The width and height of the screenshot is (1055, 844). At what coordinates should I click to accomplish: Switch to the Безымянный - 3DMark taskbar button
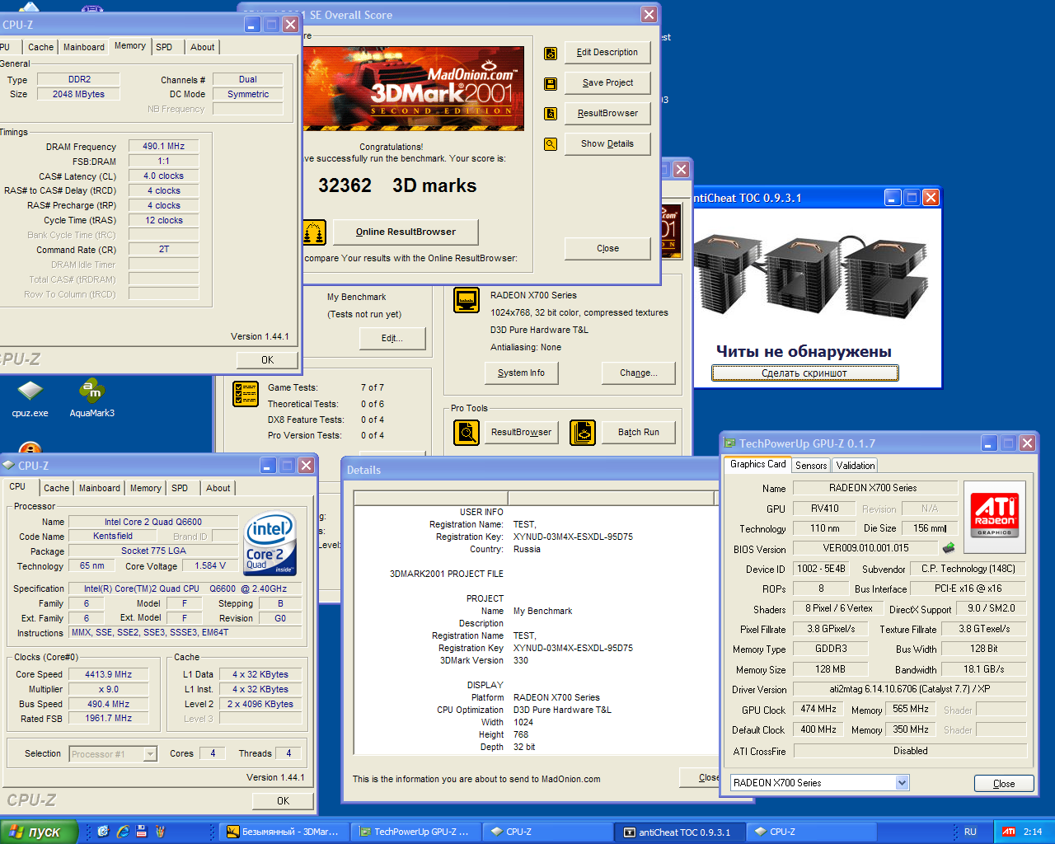tap(283, 832)
